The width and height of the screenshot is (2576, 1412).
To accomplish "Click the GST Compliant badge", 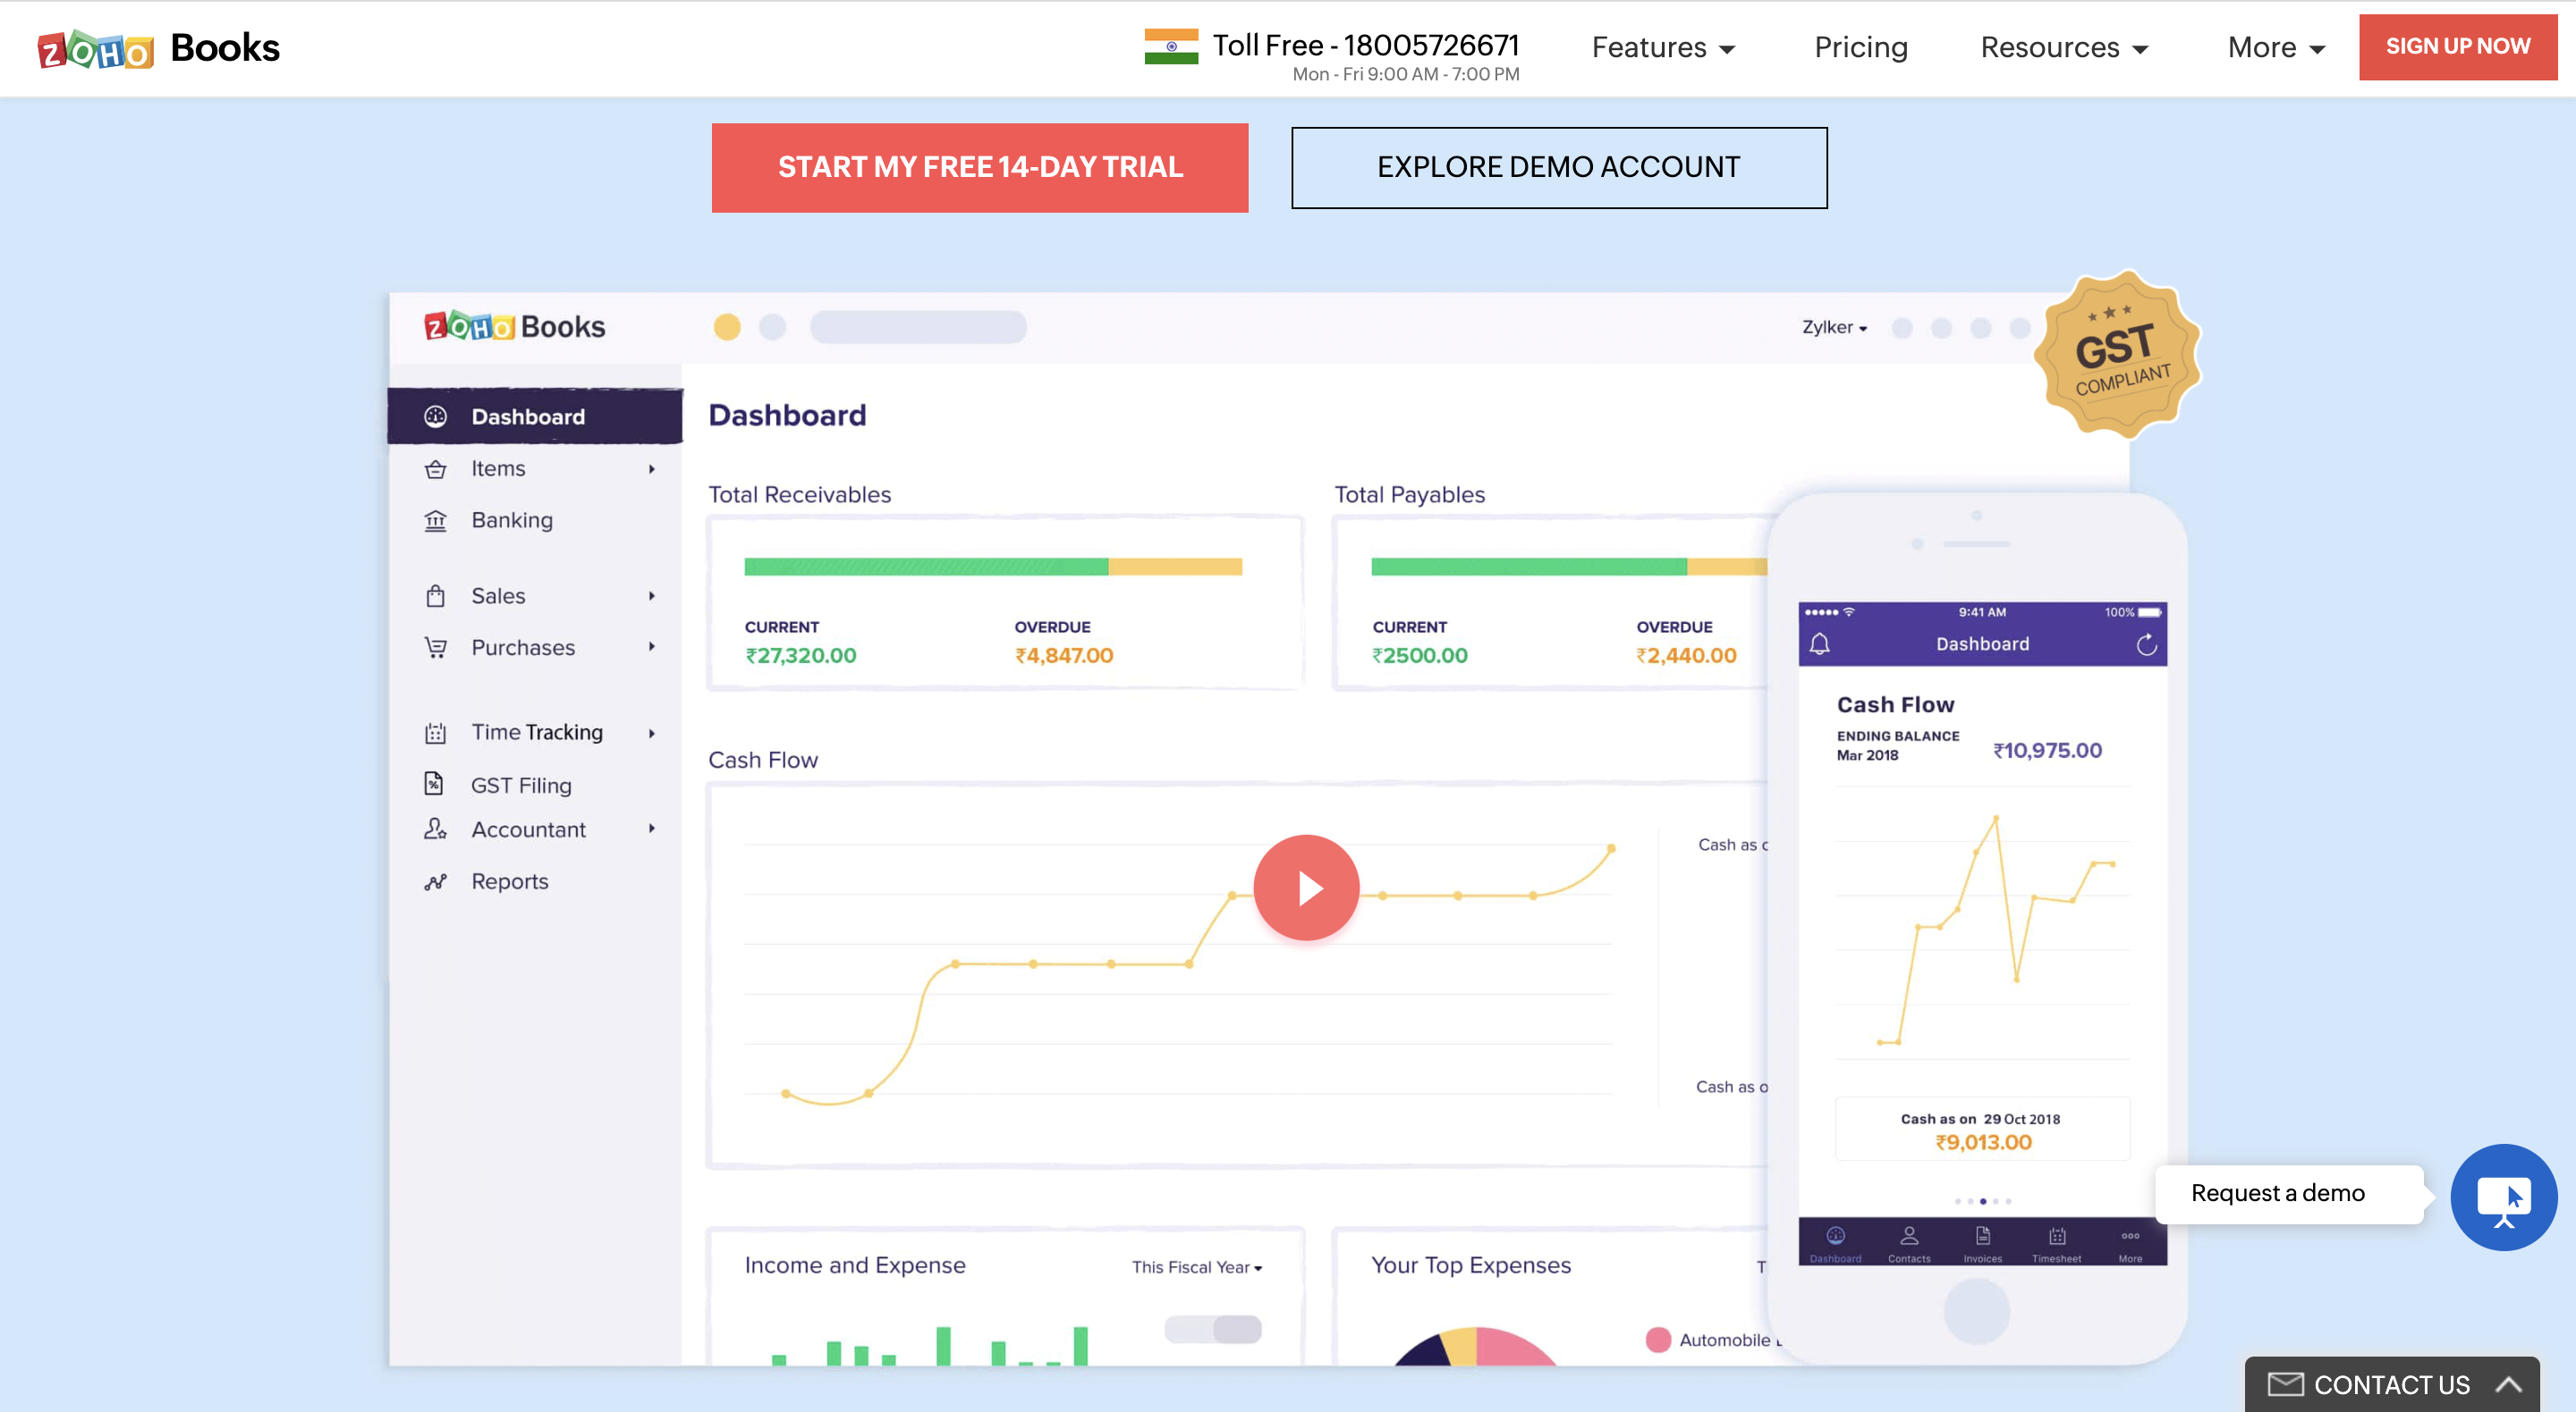I will [2118, 354].
